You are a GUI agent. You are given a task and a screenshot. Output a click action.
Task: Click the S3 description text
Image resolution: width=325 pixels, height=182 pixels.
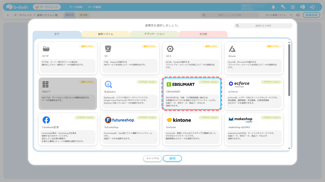pos(125,63)
